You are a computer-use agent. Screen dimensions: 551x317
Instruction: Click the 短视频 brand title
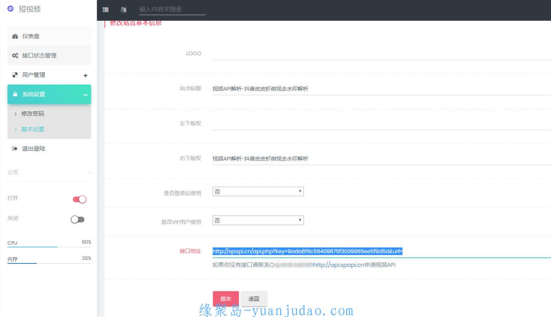(x=30, y=9)
